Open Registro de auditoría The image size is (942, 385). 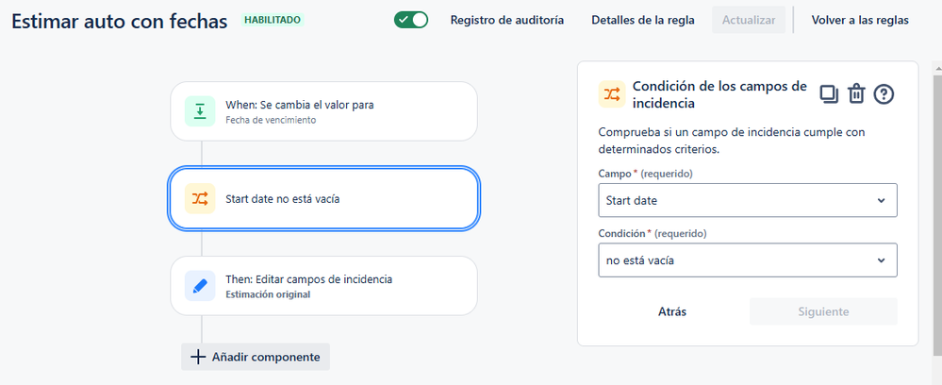point(507,20)
